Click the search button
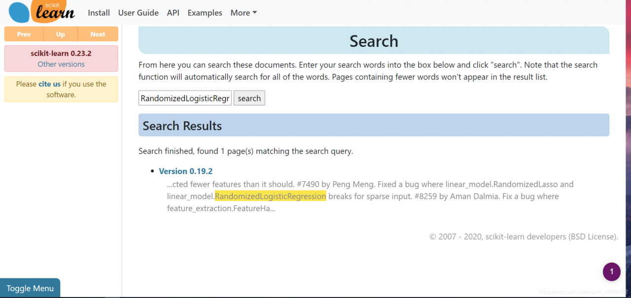 tap(249, 98)
